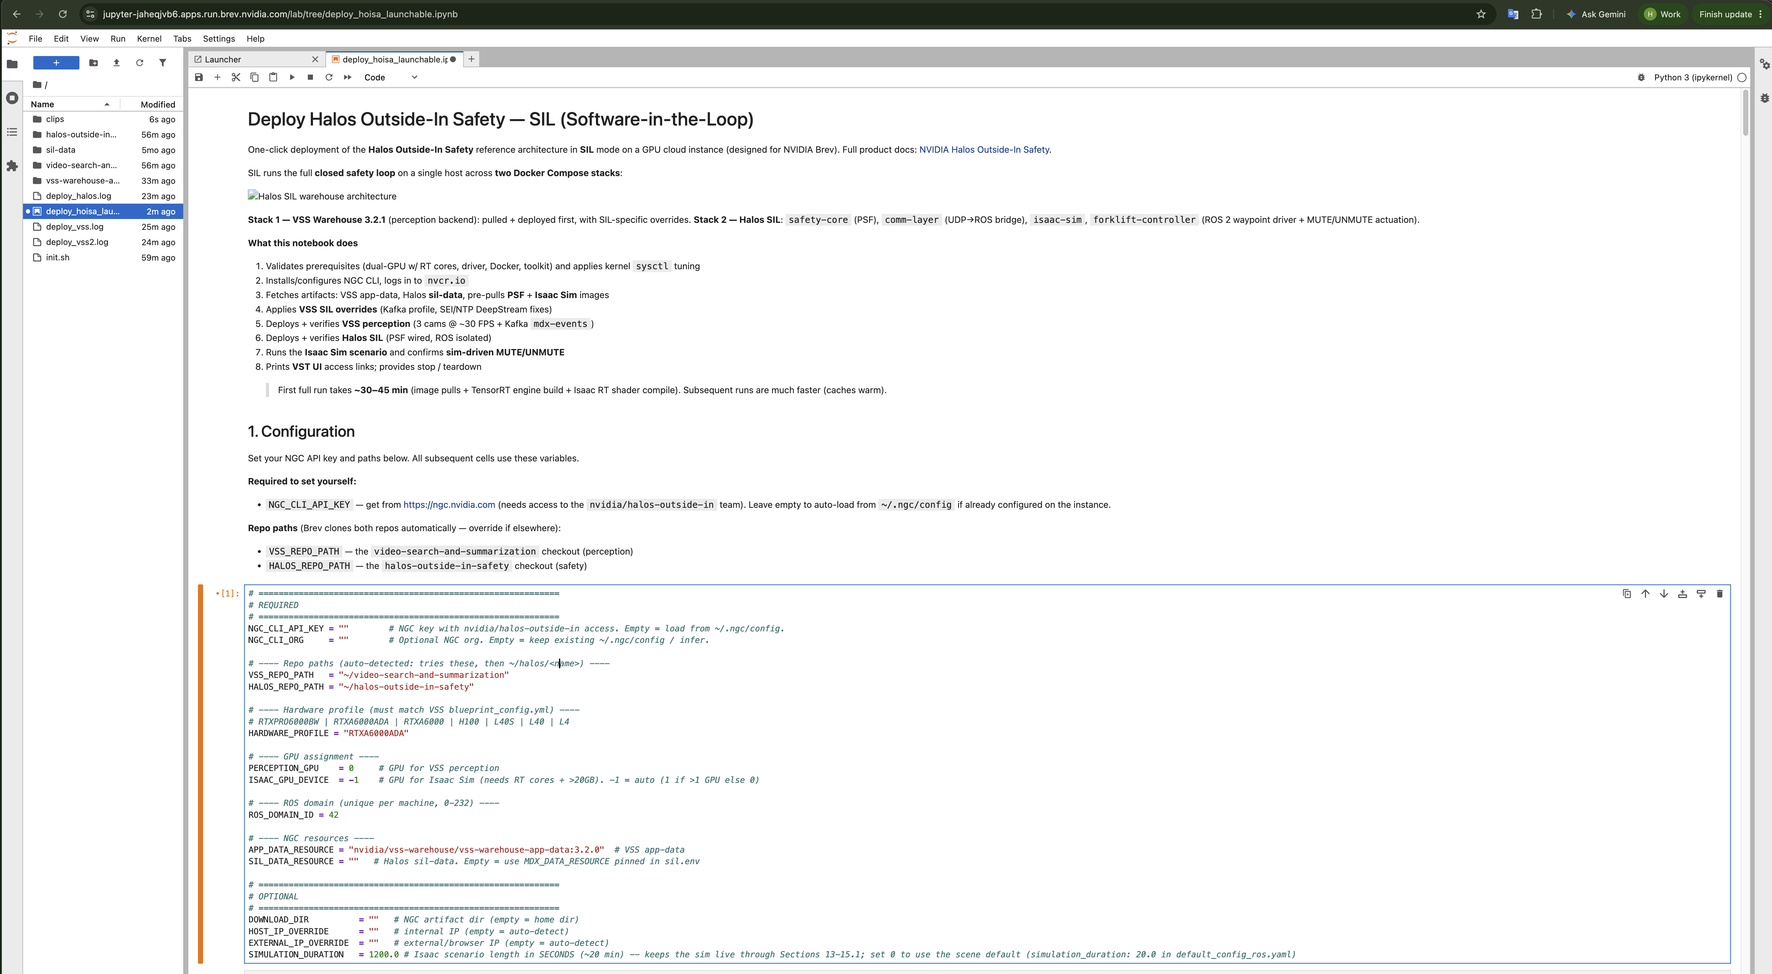Interrupt the kernel with stop icon
Image resolution: width=1772 pixels, height=974 pixels.
310,78
